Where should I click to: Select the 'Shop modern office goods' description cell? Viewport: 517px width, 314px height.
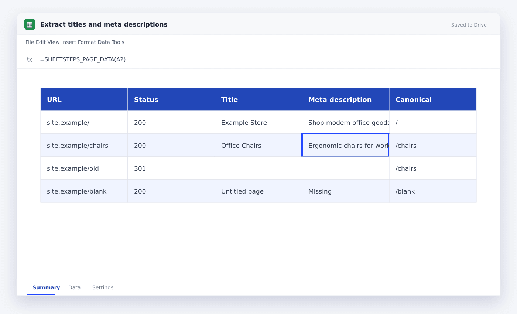pos(346,122)
